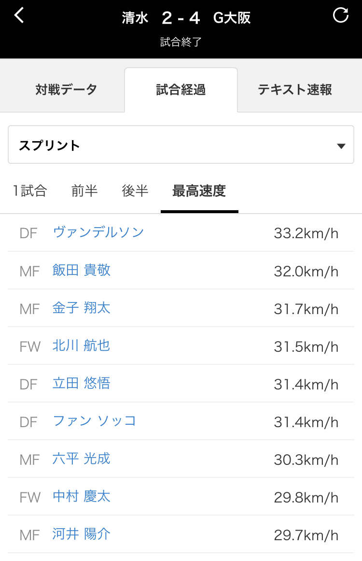Image resolution: width=362 pixels, height=561 pixels.
Task: Open 河井 陽介 player link
Action: click(x=82, y=534)
